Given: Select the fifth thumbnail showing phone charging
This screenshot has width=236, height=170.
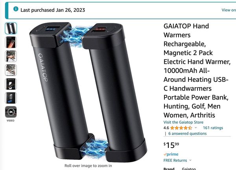Looking at the screenshot, I should point(11,84).
